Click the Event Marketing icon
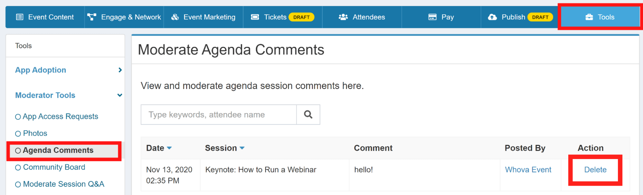 click(175, 17)
